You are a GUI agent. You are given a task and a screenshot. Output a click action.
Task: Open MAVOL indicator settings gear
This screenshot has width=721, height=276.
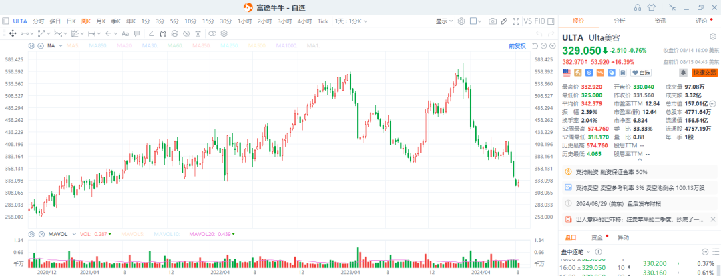pos(31,234)
